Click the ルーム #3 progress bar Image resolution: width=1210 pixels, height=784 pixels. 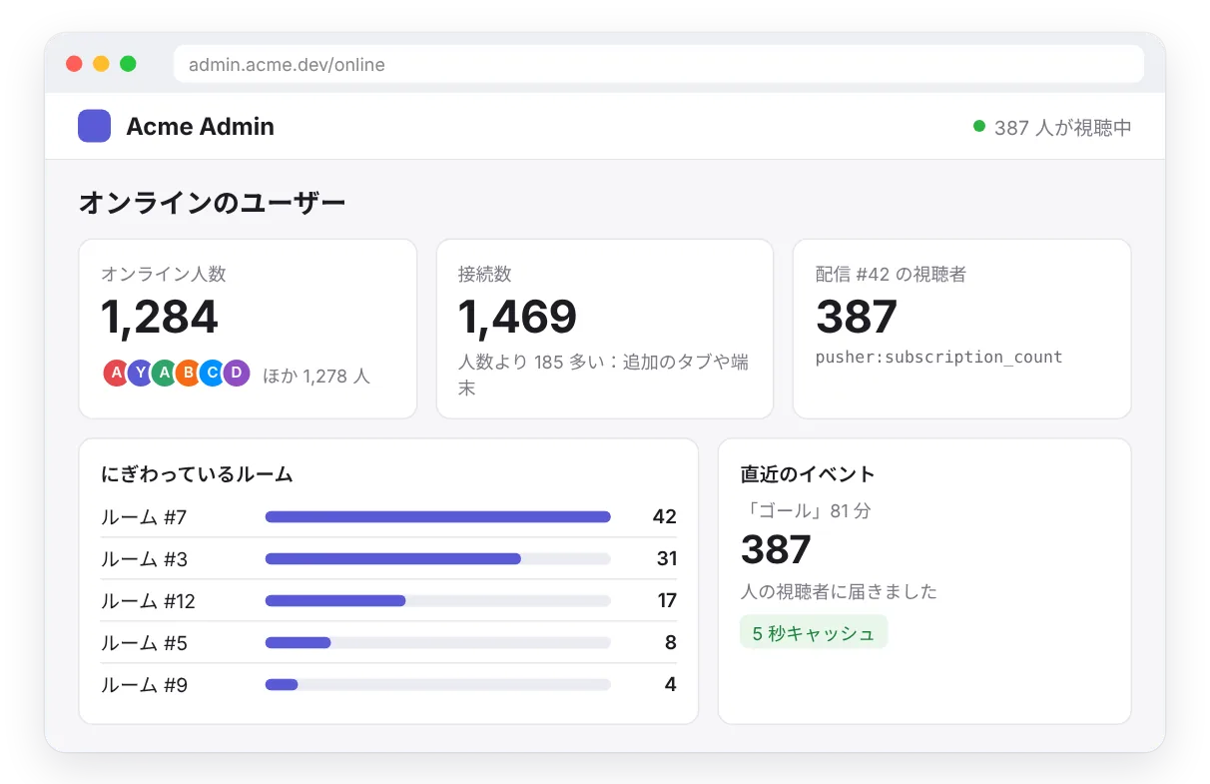[438, 559]
